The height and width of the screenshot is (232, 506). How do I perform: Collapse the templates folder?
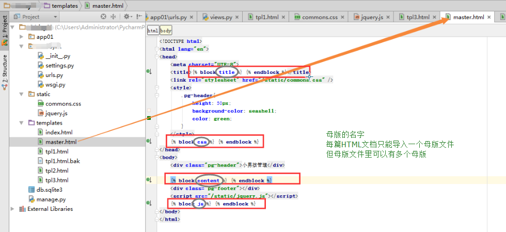tap(22, 123)
